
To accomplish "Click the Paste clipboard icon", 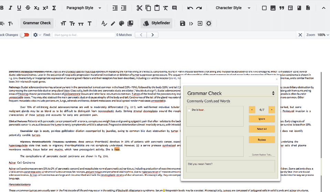I will coord(157,8).
